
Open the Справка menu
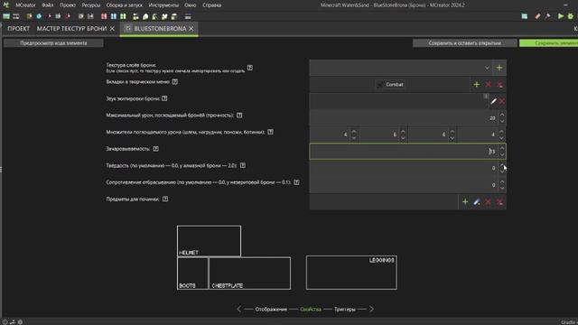tap(212, 5)
